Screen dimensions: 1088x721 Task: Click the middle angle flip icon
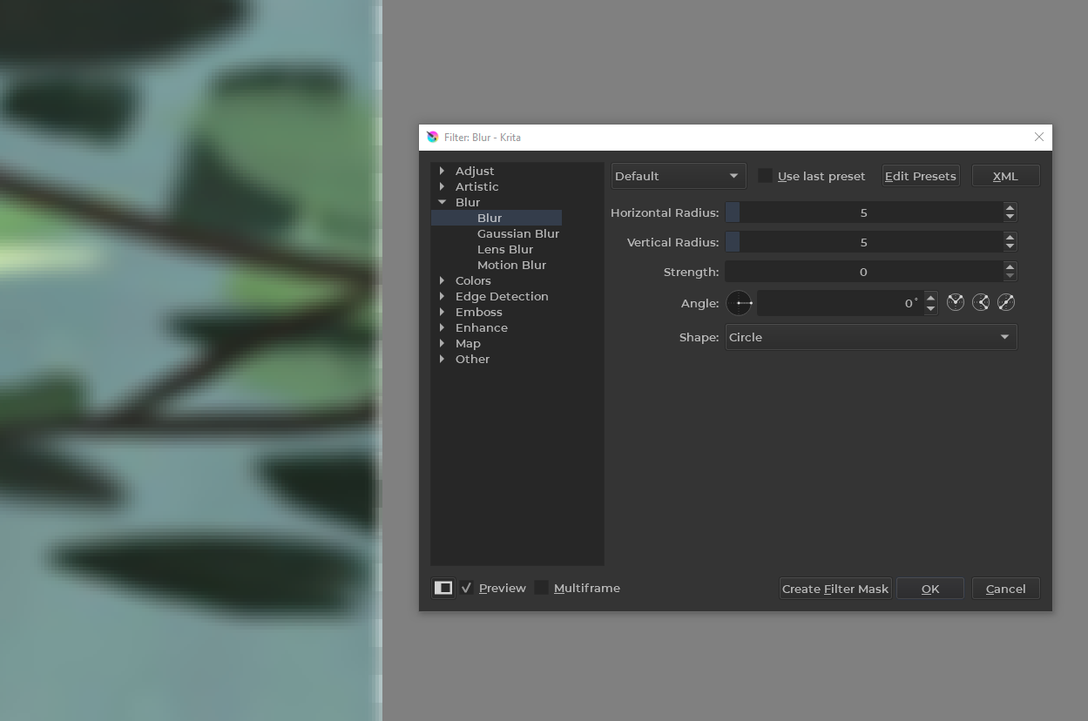point(981,303)
